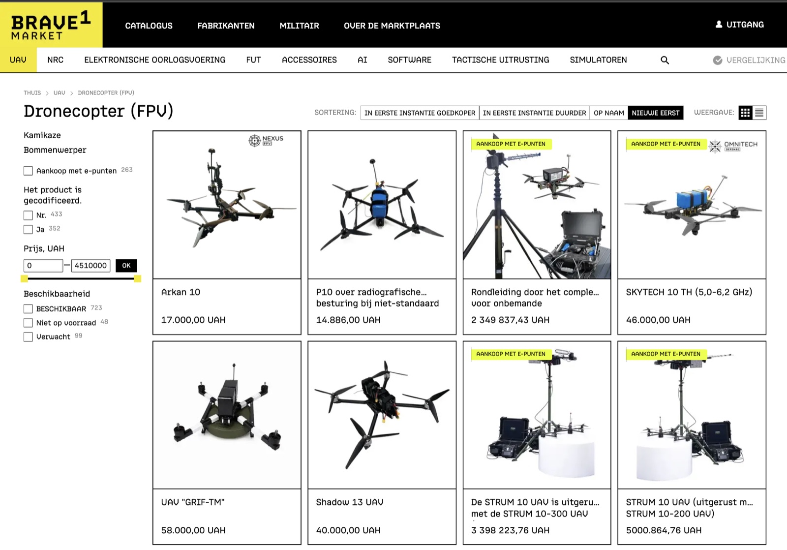Viewport: 787px width, 550px height.
Task: Select the NRC category tab
Action: pos(55,60)
